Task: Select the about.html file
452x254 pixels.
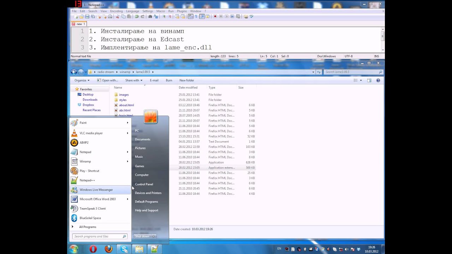Action: tap(126, 105)
